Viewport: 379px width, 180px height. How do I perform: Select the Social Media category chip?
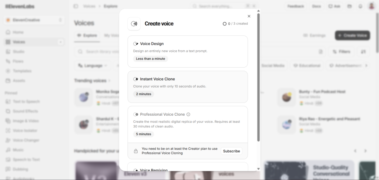point(273,66)
